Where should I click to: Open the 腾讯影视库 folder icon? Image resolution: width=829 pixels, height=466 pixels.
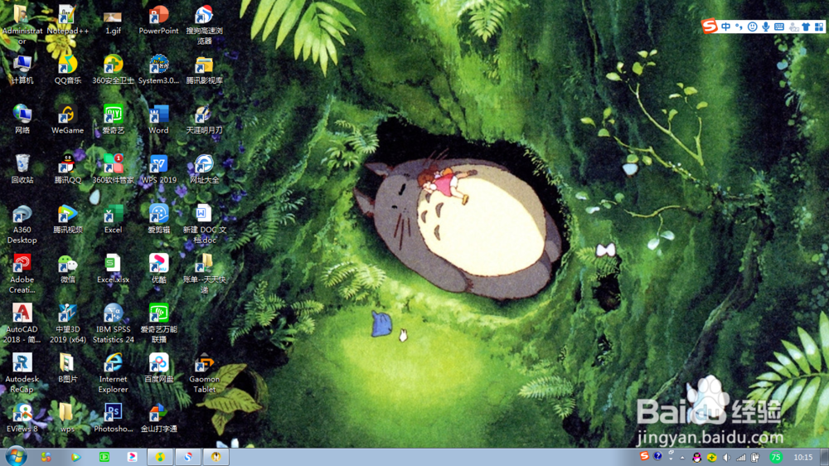pos(204,70)
